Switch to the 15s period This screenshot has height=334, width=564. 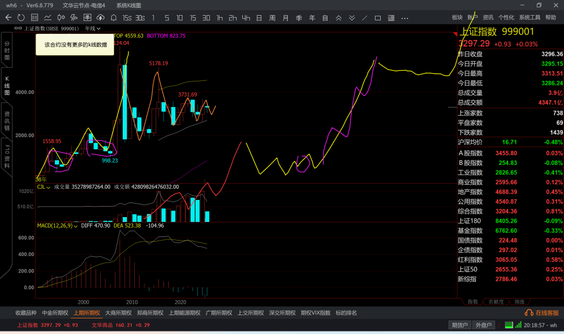pyautogui.click(x=126, y=18)
